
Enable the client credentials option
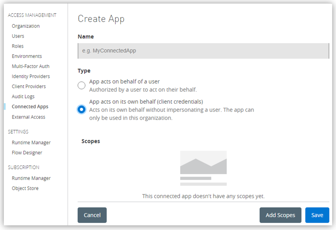point(81,109)
